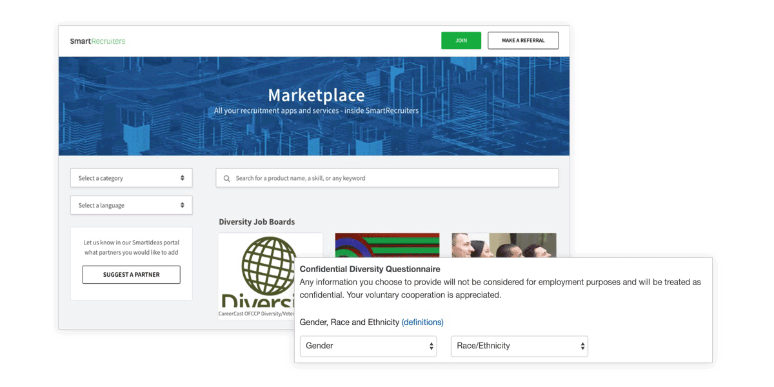Open the people photo job board thumbnail

point(504,245)
